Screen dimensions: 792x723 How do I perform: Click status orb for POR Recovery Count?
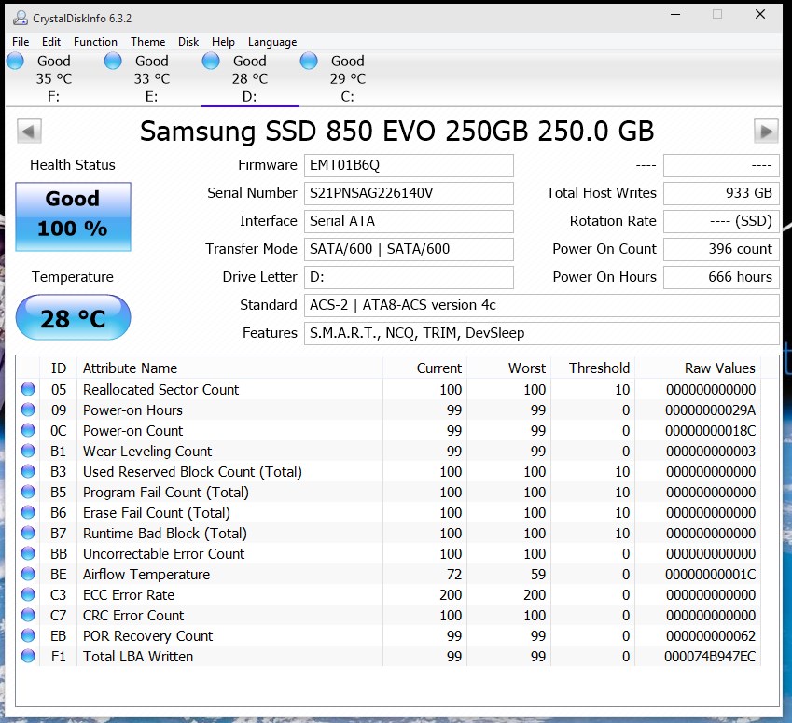[x=28, y=635]
